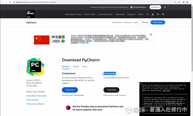
Task: Open the browser profile avatar
Action: 187,2
